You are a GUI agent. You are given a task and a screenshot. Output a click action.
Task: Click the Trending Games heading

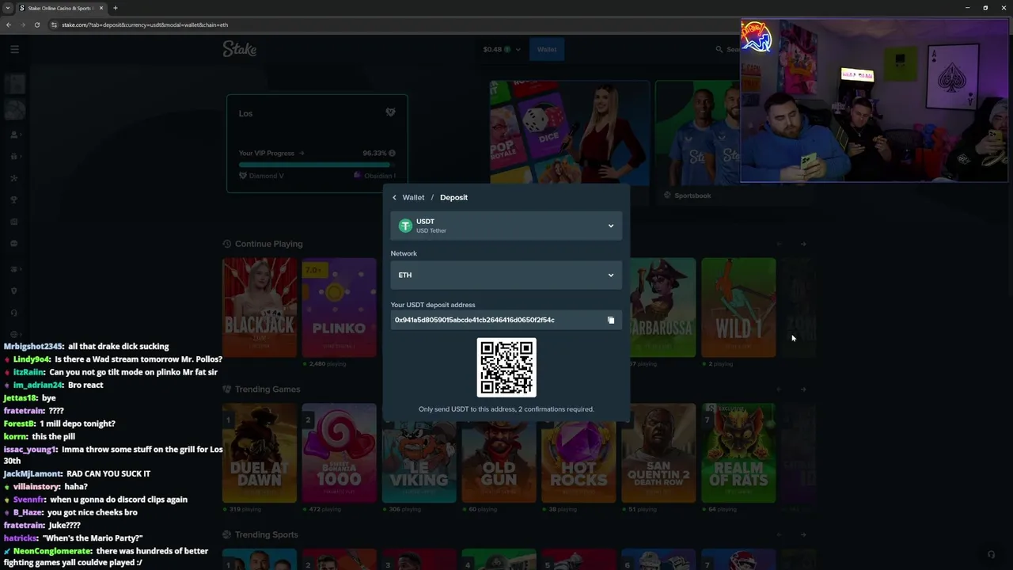267,389
